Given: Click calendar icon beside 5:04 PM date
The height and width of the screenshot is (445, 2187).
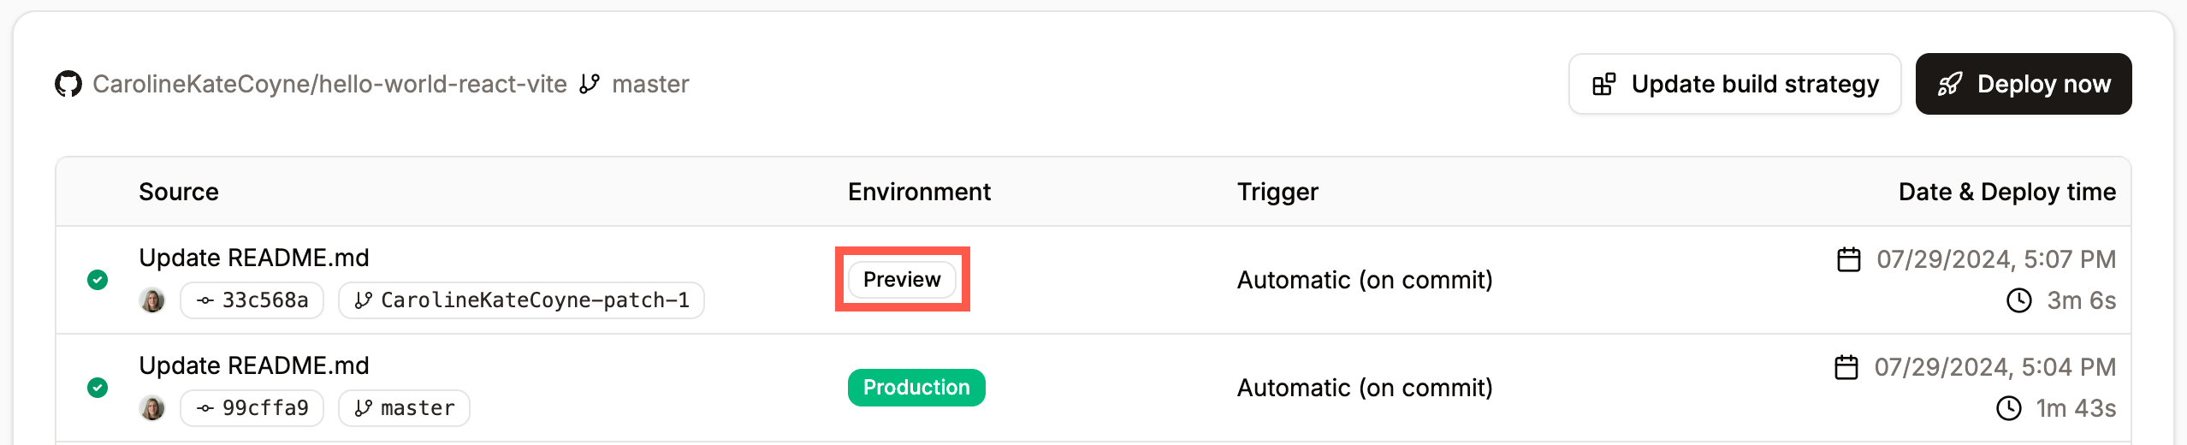Looking at the screenshot, I should tap(1846, 367).
